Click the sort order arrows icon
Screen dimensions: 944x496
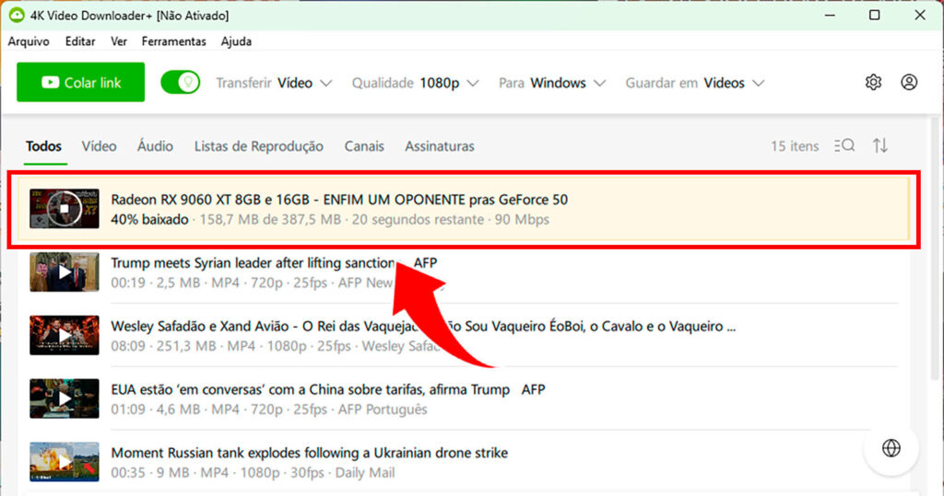[x=880, y=145]
